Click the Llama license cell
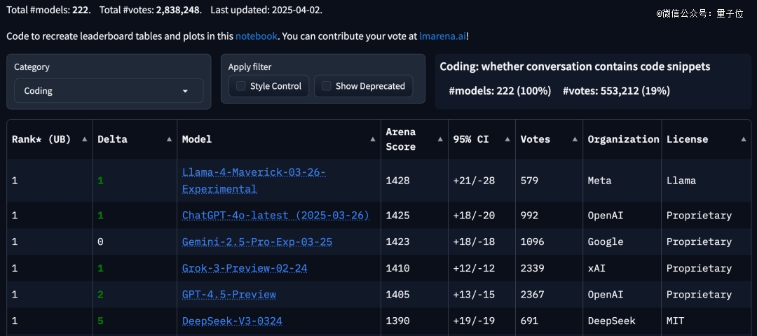 pos(681,181)
